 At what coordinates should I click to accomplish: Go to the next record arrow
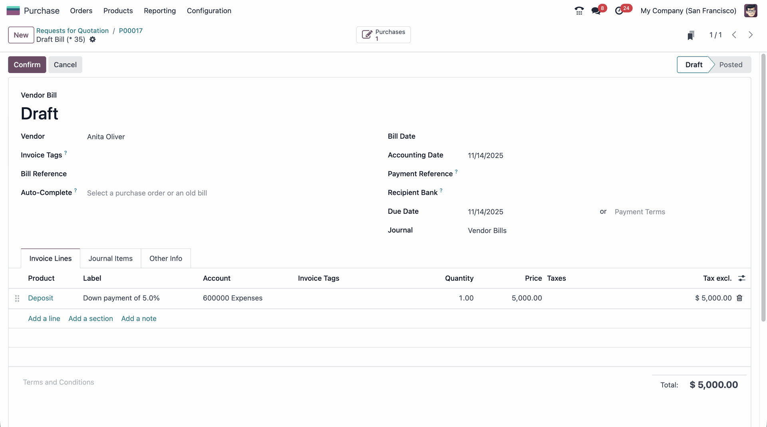[751, 35]
